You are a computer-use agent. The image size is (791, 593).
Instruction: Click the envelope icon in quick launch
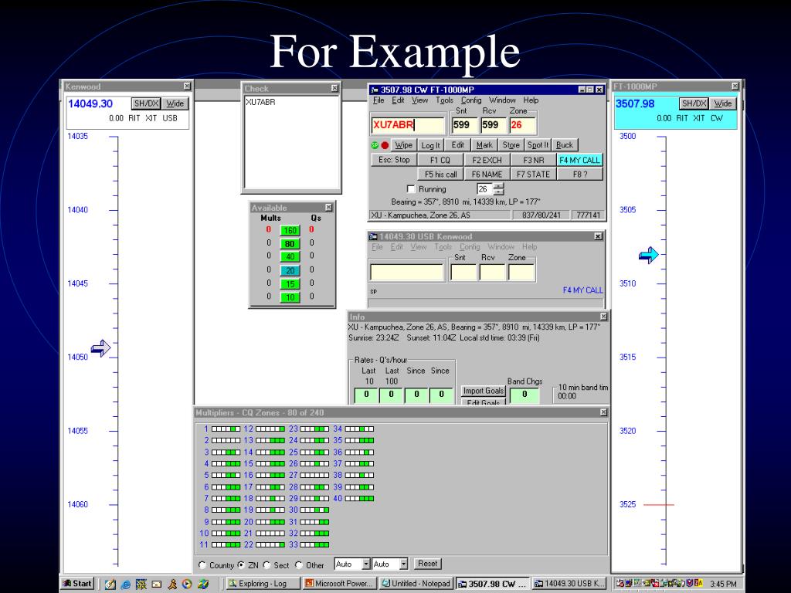[x=156, y=584]
